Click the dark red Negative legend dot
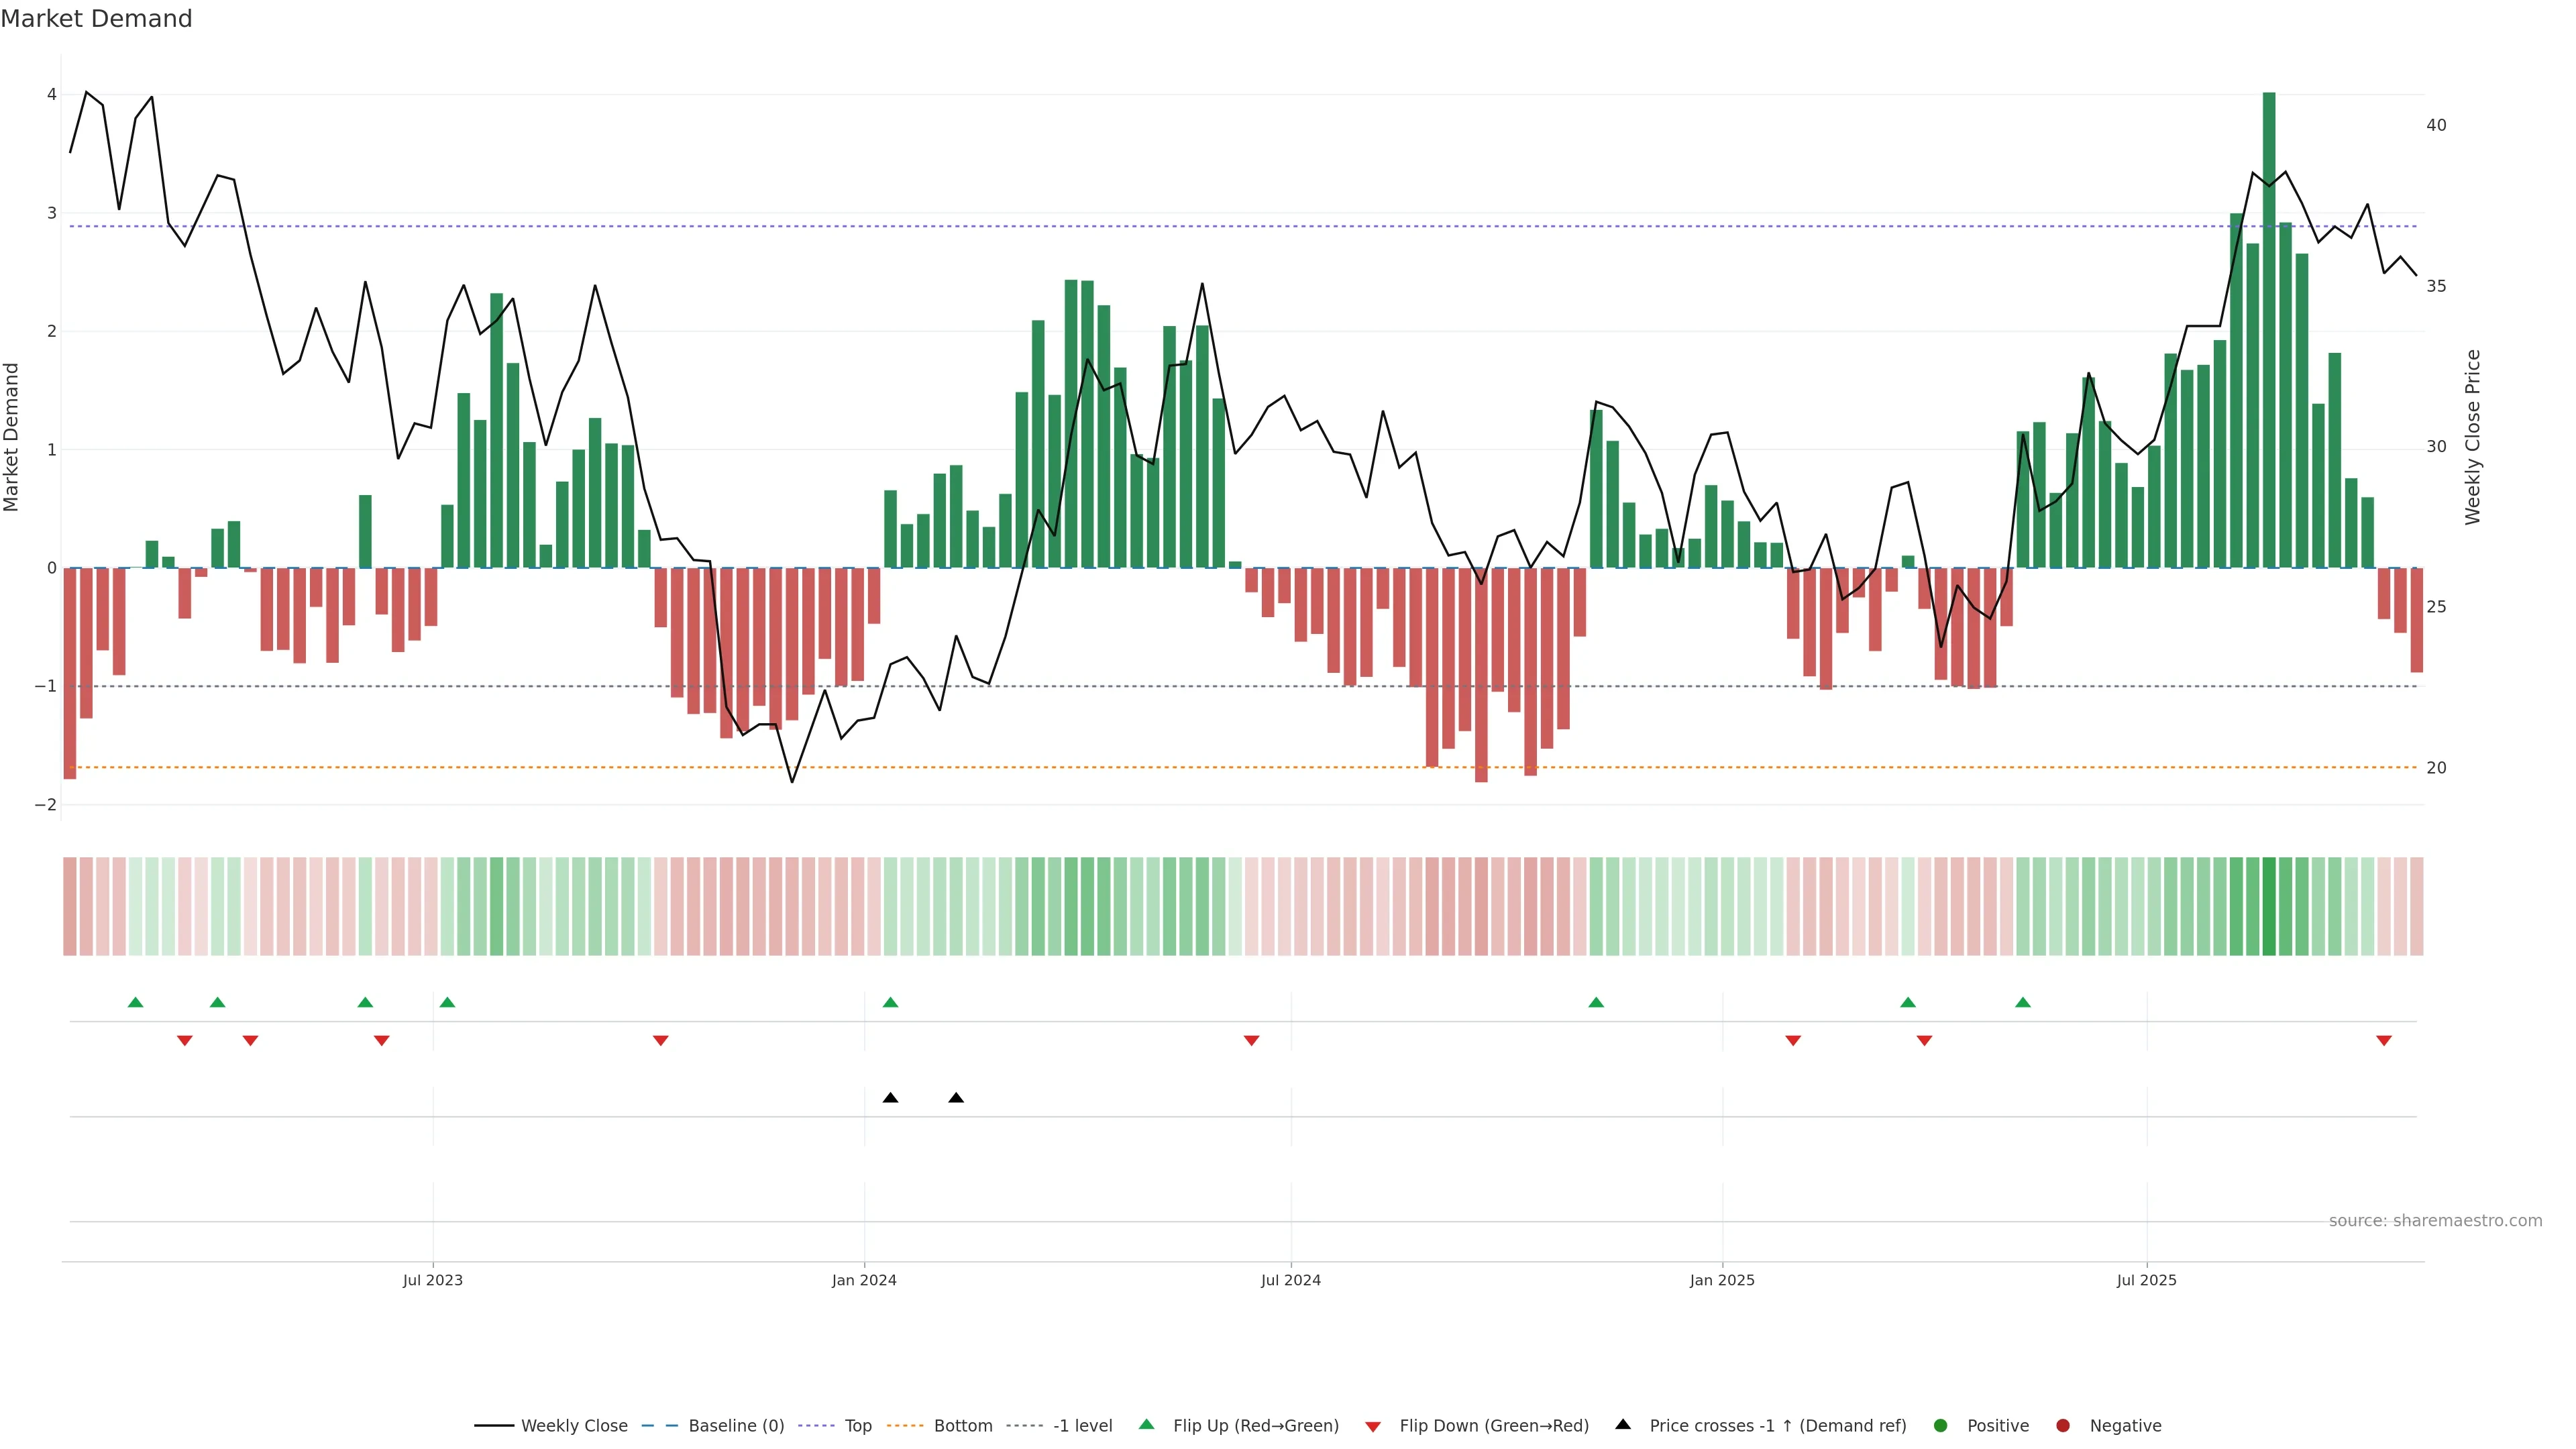Screen dimensions: 2576x1449 [x=2063, y=1426]
